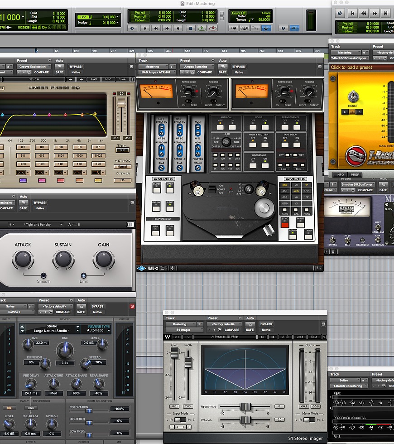
Task: Stop playback in the main transport bar
Action: [x=191, y=28]
